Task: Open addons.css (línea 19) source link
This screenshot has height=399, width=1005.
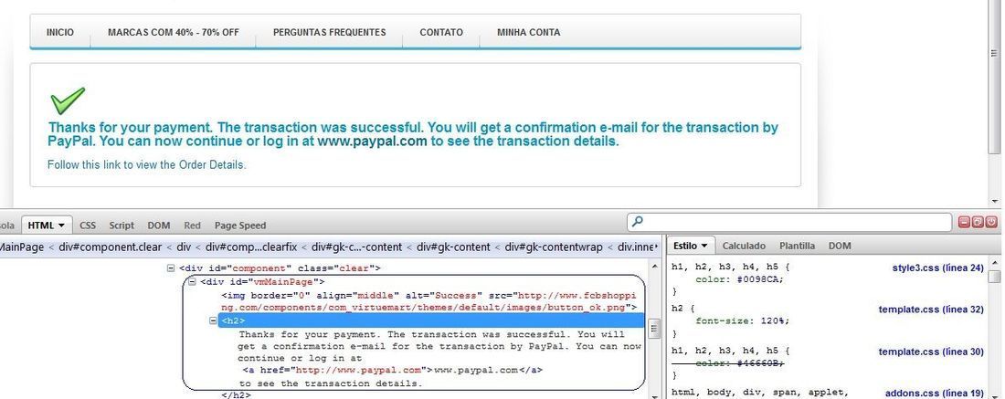Action: (x=934, y=394)
